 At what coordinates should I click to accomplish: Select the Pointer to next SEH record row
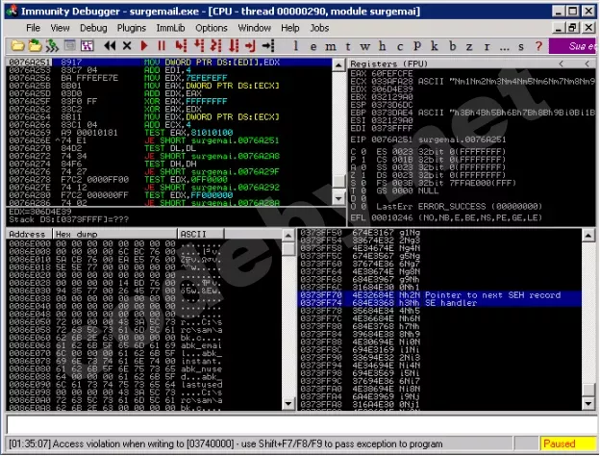tap(438, 294)
